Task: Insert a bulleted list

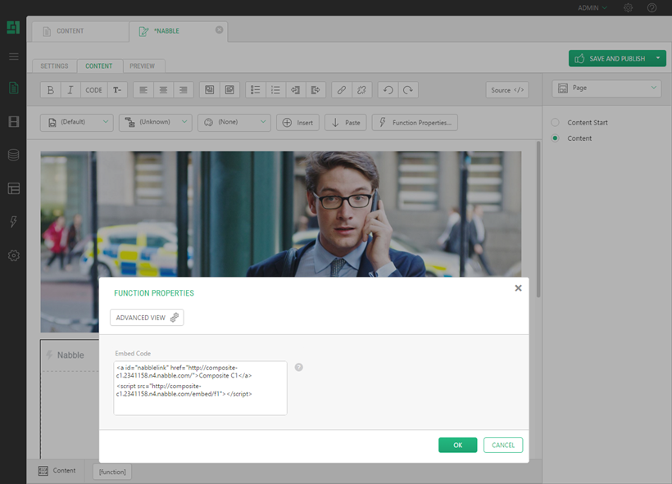Action: pos(256,90)
